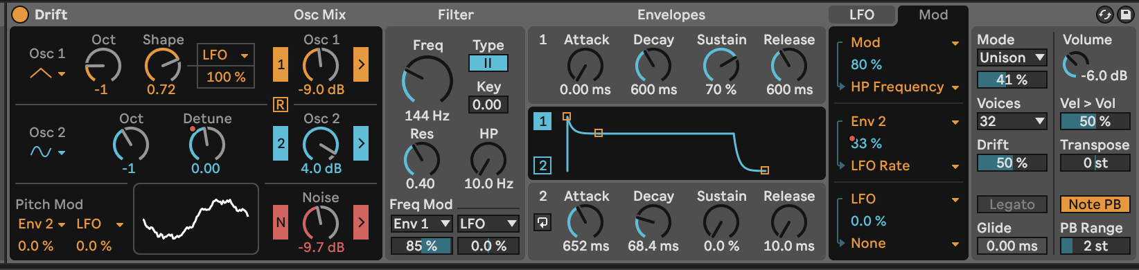1139x270 pixels.
Task: Click the Osc 1 gain knob
Action: [x=321, y=66]
